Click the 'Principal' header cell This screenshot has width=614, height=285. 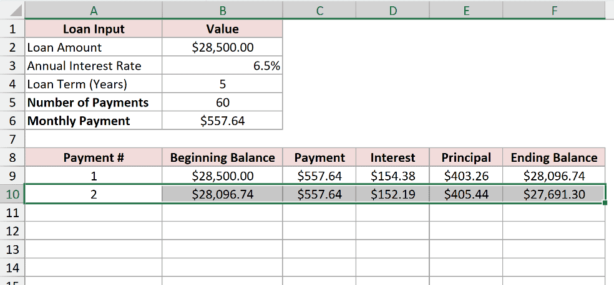466,157
